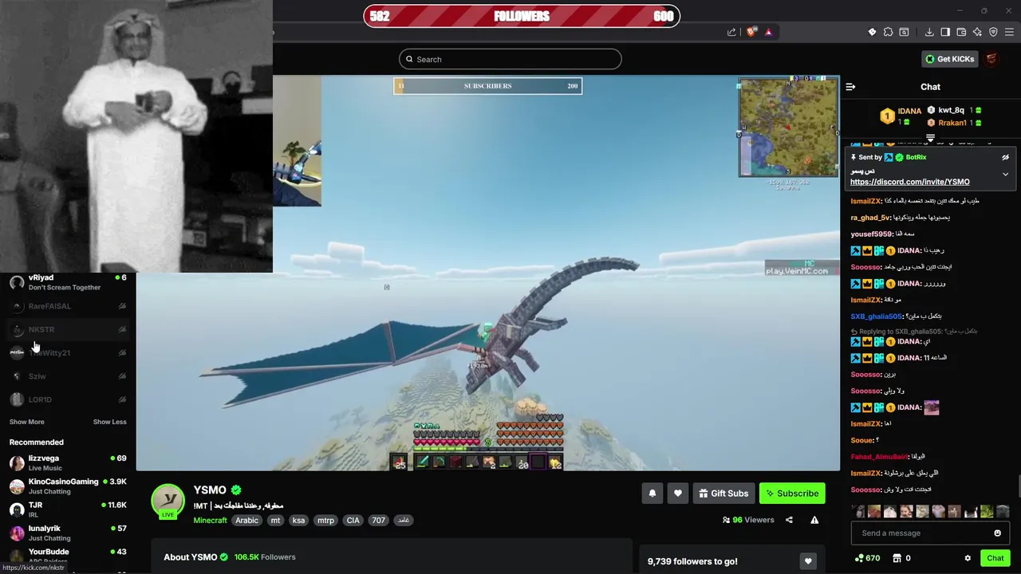Click Show Less in sidebar
Image resolution: width=1021 pixels, height=574 pixels.
click(110, 422)
